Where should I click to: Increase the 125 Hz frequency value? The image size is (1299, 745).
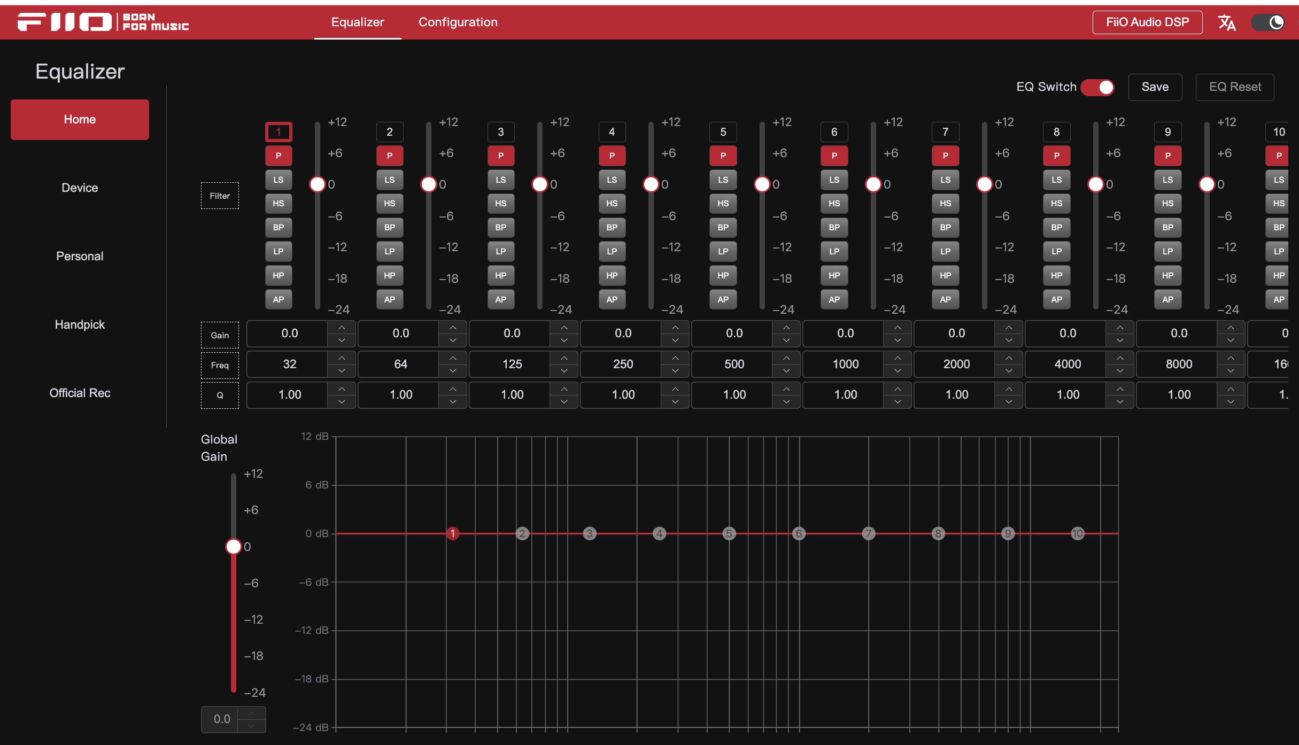coord(564,358)
